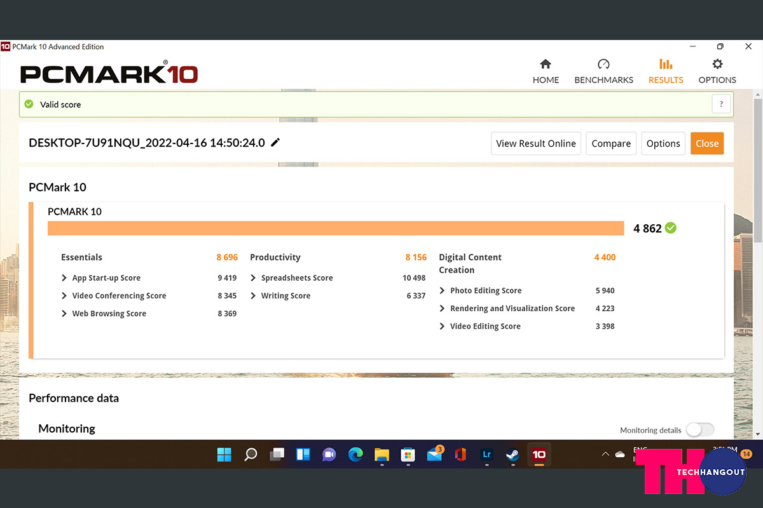Open Task View on the taskbar
This screenshot has width=763, height=508.
[277, 455]
